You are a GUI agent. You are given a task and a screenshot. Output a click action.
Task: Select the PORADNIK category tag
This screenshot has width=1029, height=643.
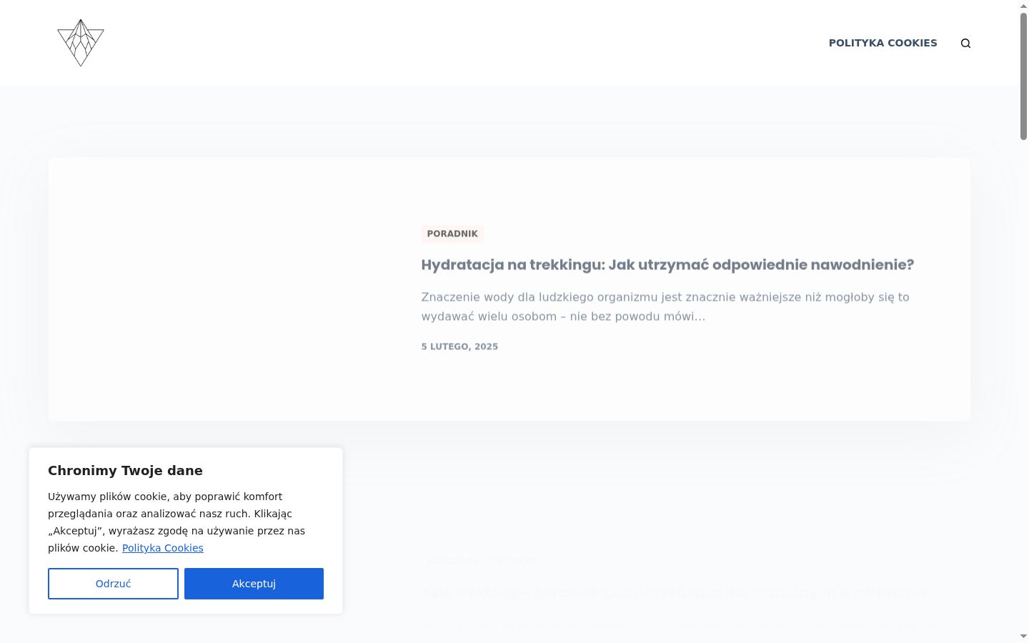coord(452,234)
